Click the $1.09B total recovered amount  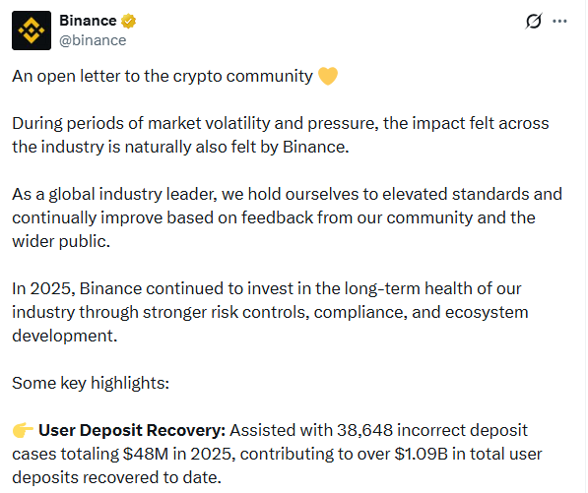pos(422,454)
